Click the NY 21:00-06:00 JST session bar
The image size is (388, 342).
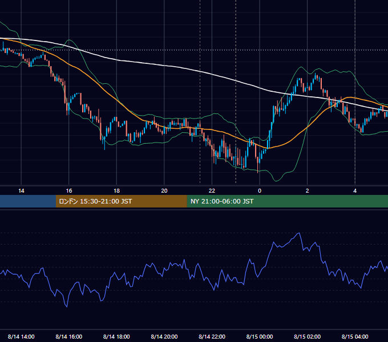click(287, 201)
